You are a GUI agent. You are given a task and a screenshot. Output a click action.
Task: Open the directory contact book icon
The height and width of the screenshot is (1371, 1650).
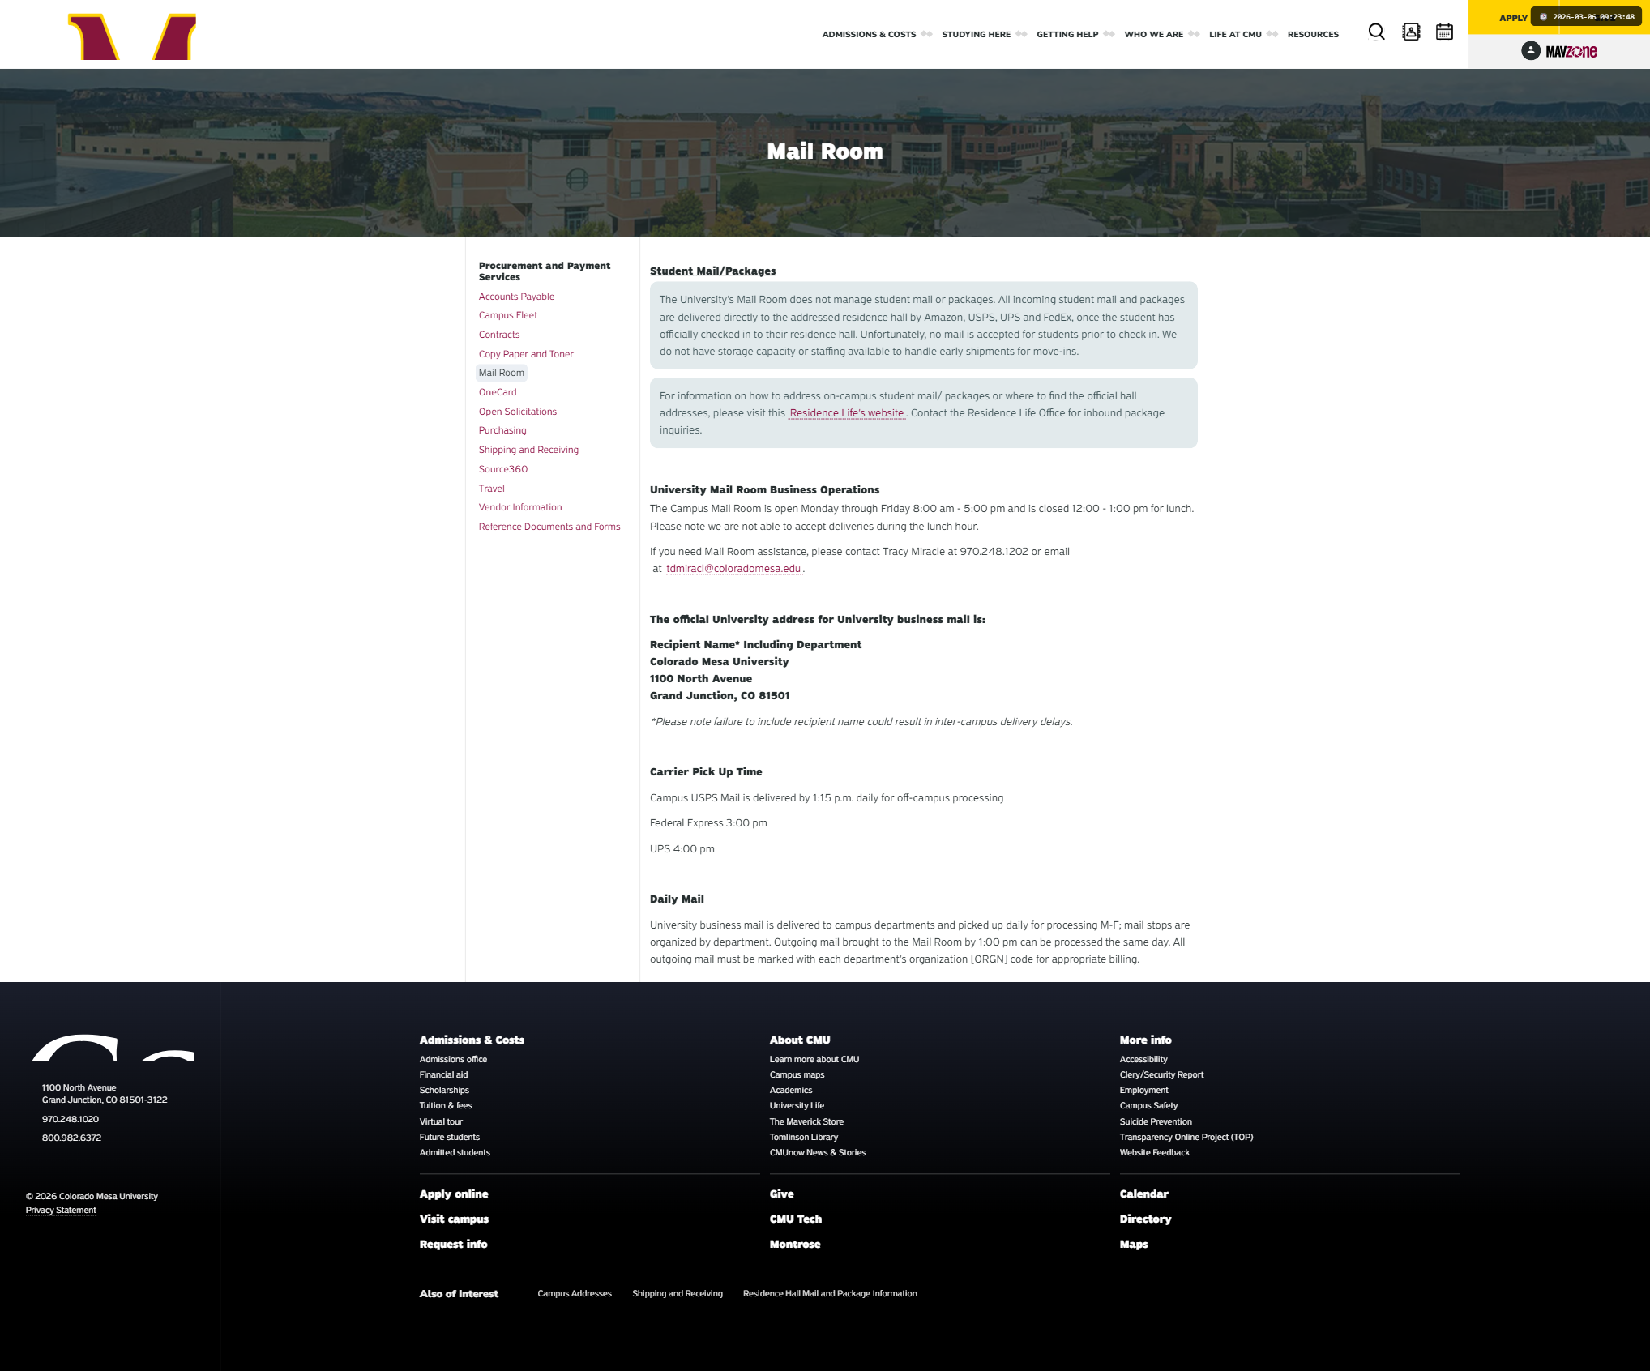1411,32
